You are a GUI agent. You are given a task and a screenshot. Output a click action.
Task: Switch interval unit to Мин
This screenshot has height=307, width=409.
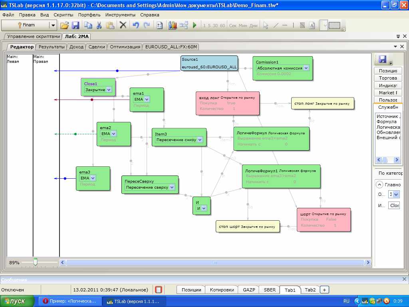[243, 26]
